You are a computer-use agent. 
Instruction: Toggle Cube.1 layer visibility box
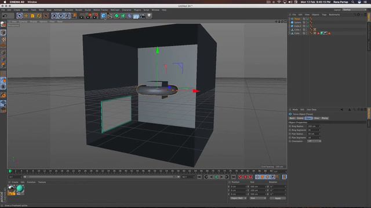click(x=304, y=29)
